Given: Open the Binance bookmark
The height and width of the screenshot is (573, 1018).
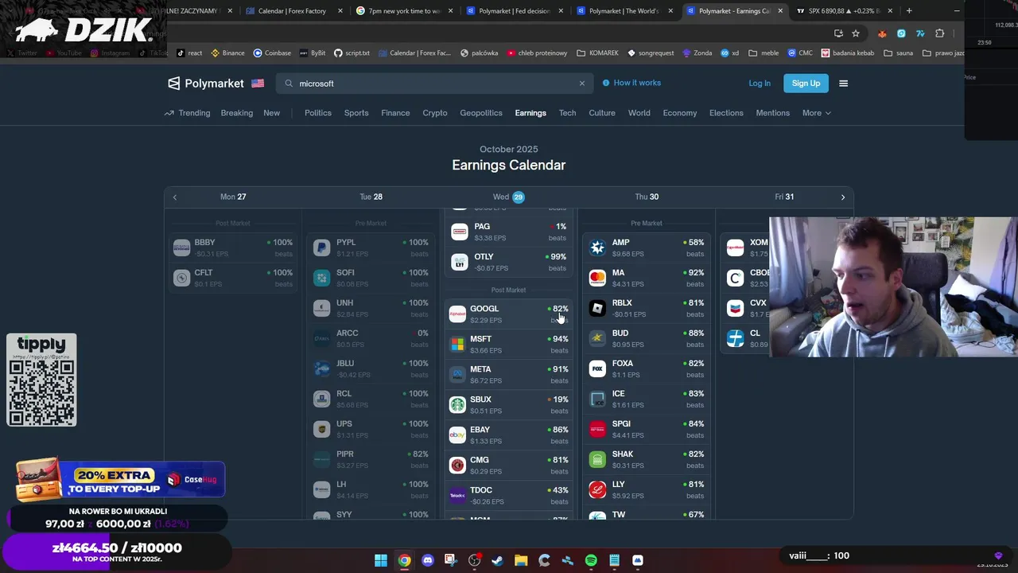Looking at the screenshot, I should (227, 53).
